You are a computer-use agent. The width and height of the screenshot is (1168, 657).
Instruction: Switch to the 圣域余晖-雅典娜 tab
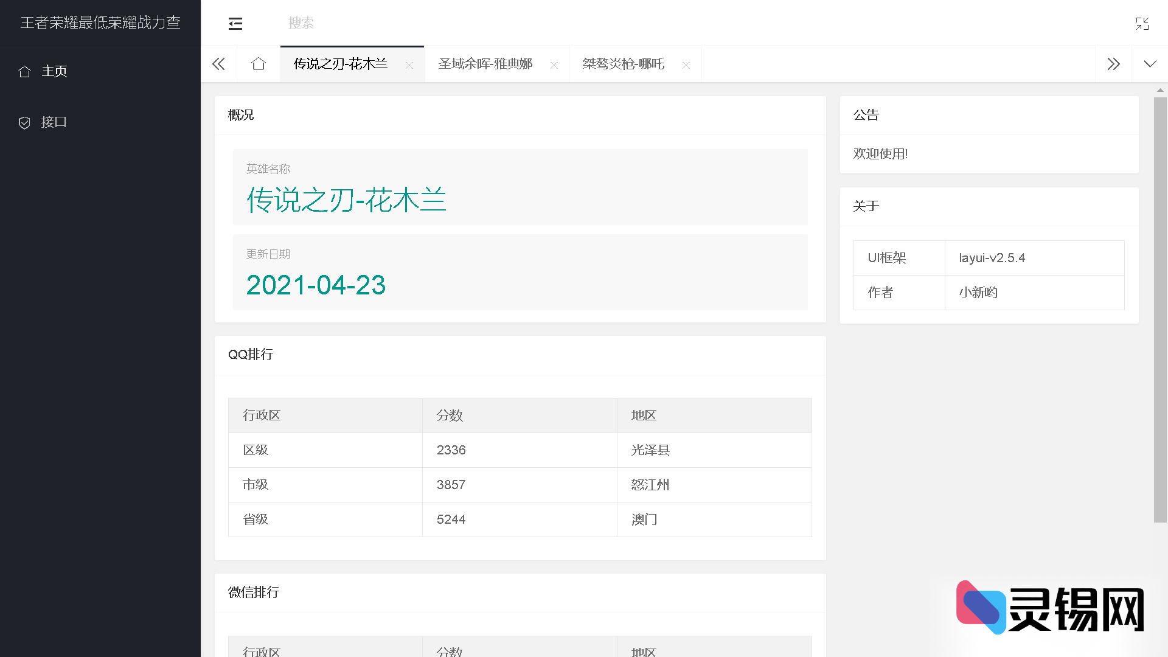485,64
